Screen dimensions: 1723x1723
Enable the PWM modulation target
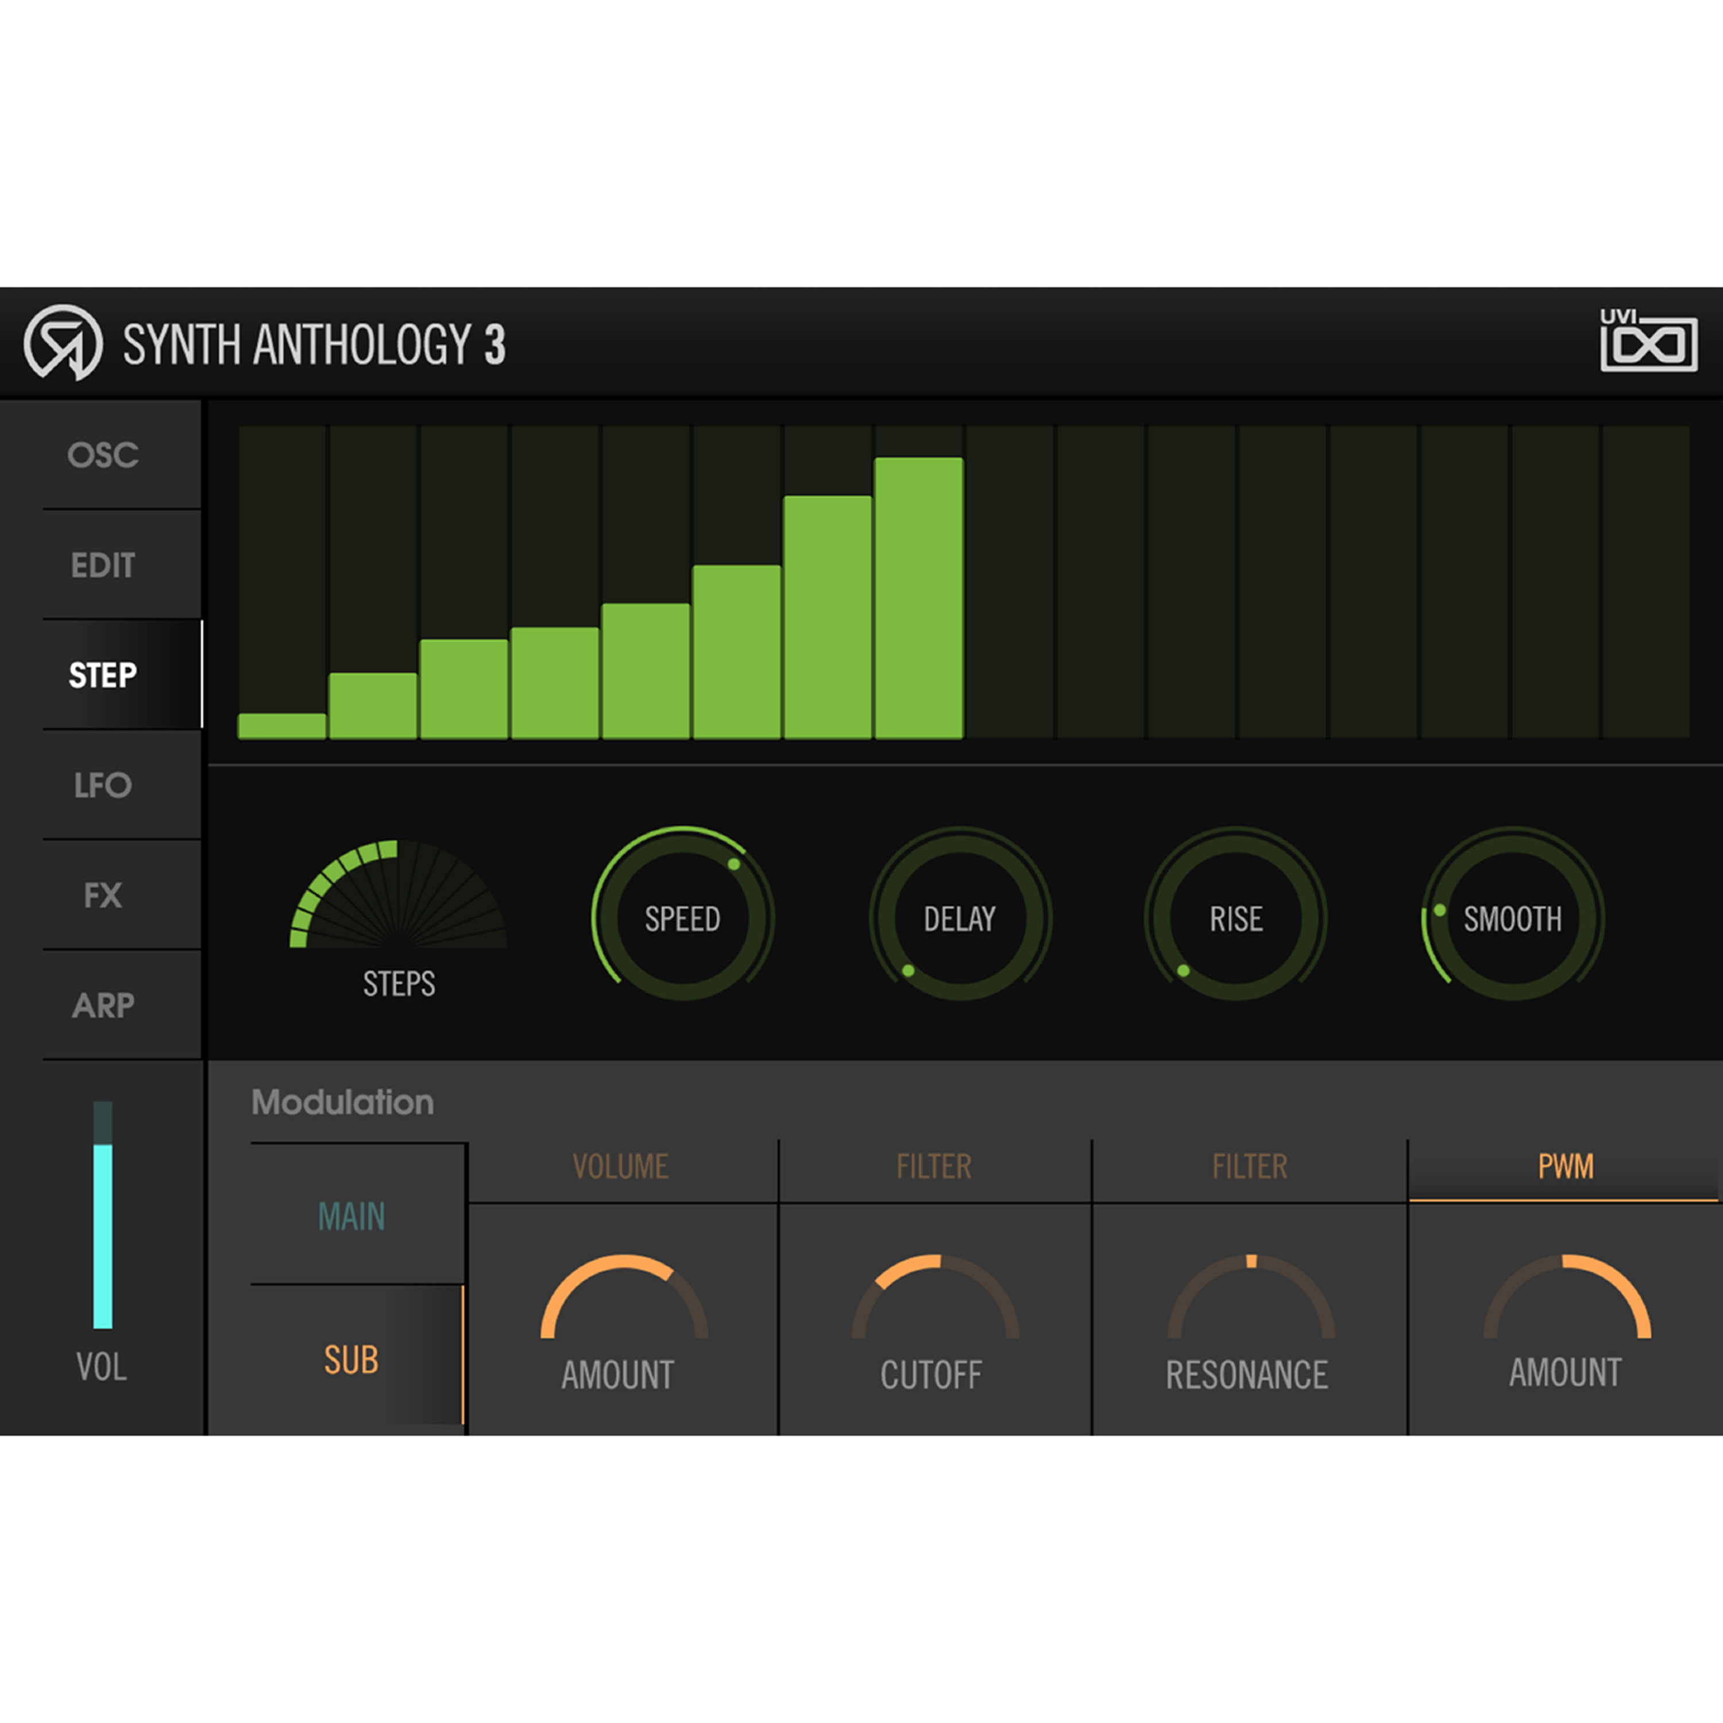(1563, 1166)
